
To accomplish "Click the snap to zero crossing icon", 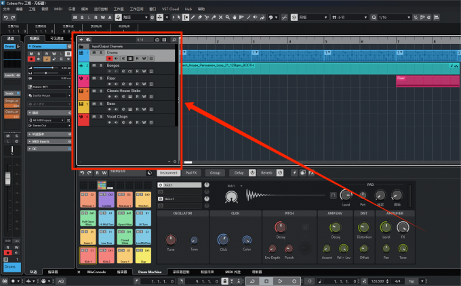I will [284, 18].
